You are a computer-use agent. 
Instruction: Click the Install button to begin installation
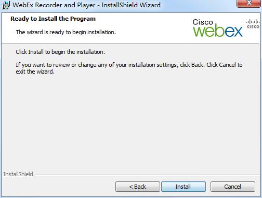184,187
